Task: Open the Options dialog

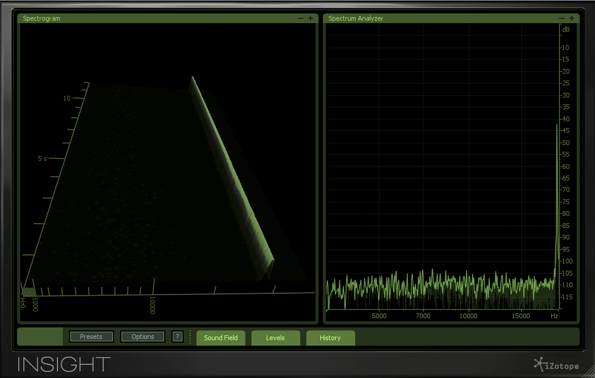Action: tap(143, 337)
